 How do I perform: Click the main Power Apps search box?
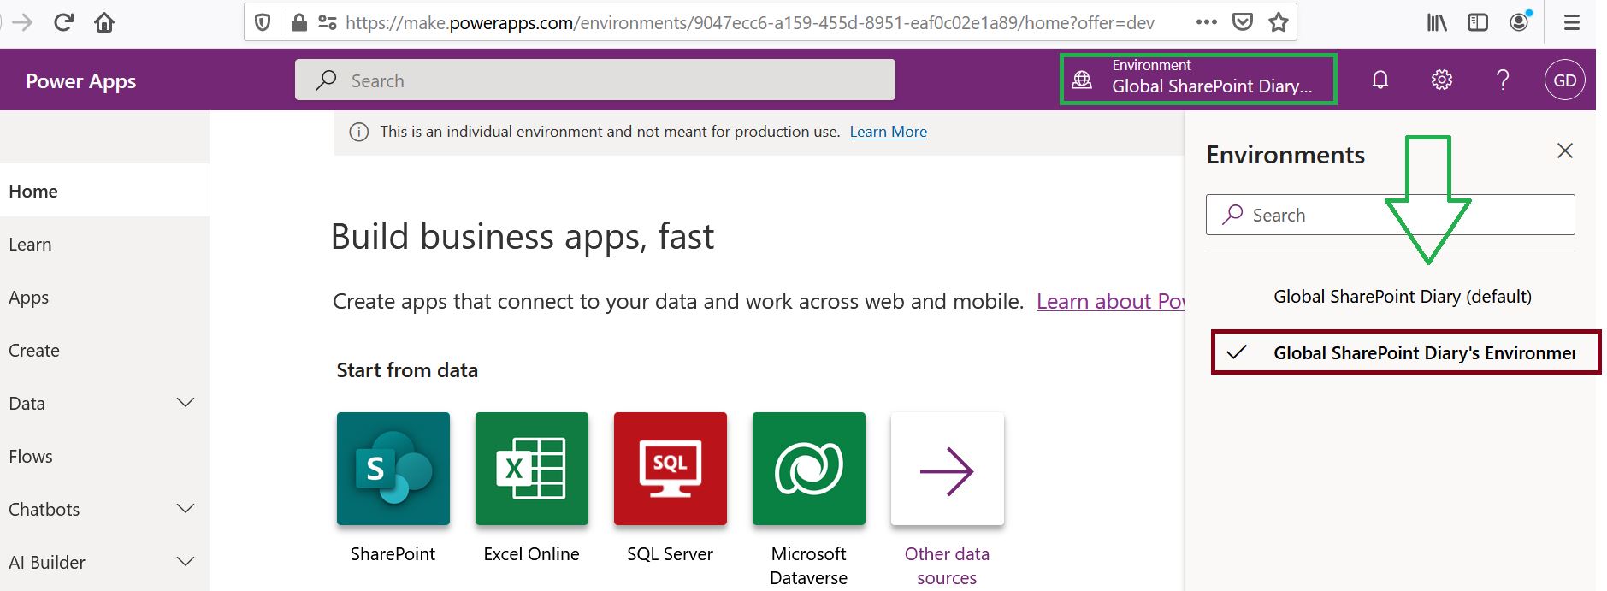595,80
